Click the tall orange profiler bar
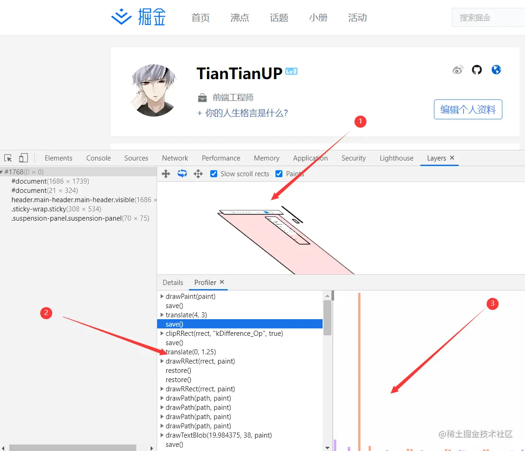The width and height of the screenshot is (525, 451). (x=359, y=371)
